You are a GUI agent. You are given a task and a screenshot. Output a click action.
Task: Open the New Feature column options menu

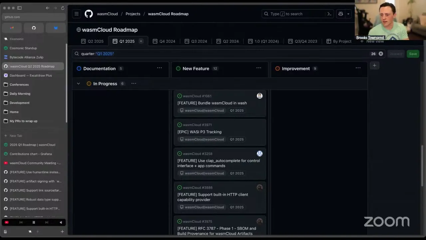coord(259,68)
